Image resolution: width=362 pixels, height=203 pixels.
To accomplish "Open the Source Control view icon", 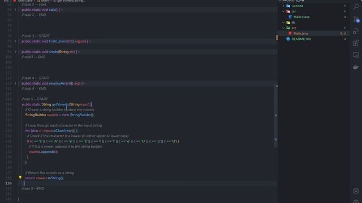I will click(356, 19).
